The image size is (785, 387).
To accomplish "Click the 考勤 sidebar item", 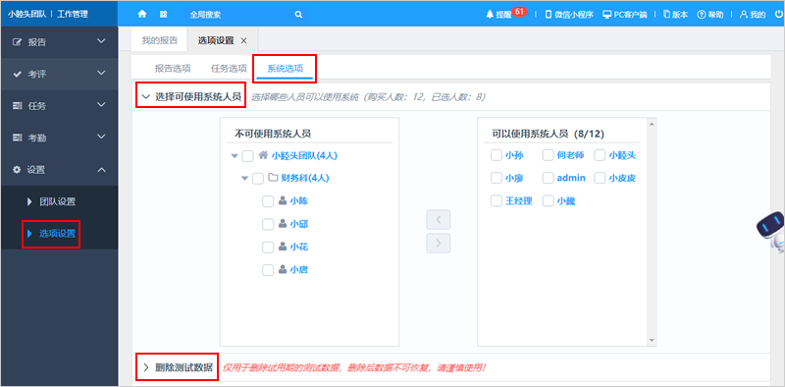I will pyautogui.click(x=59, y=138).
